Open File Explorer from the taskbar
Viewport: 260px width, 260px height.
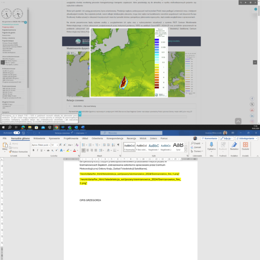point(29,127)
